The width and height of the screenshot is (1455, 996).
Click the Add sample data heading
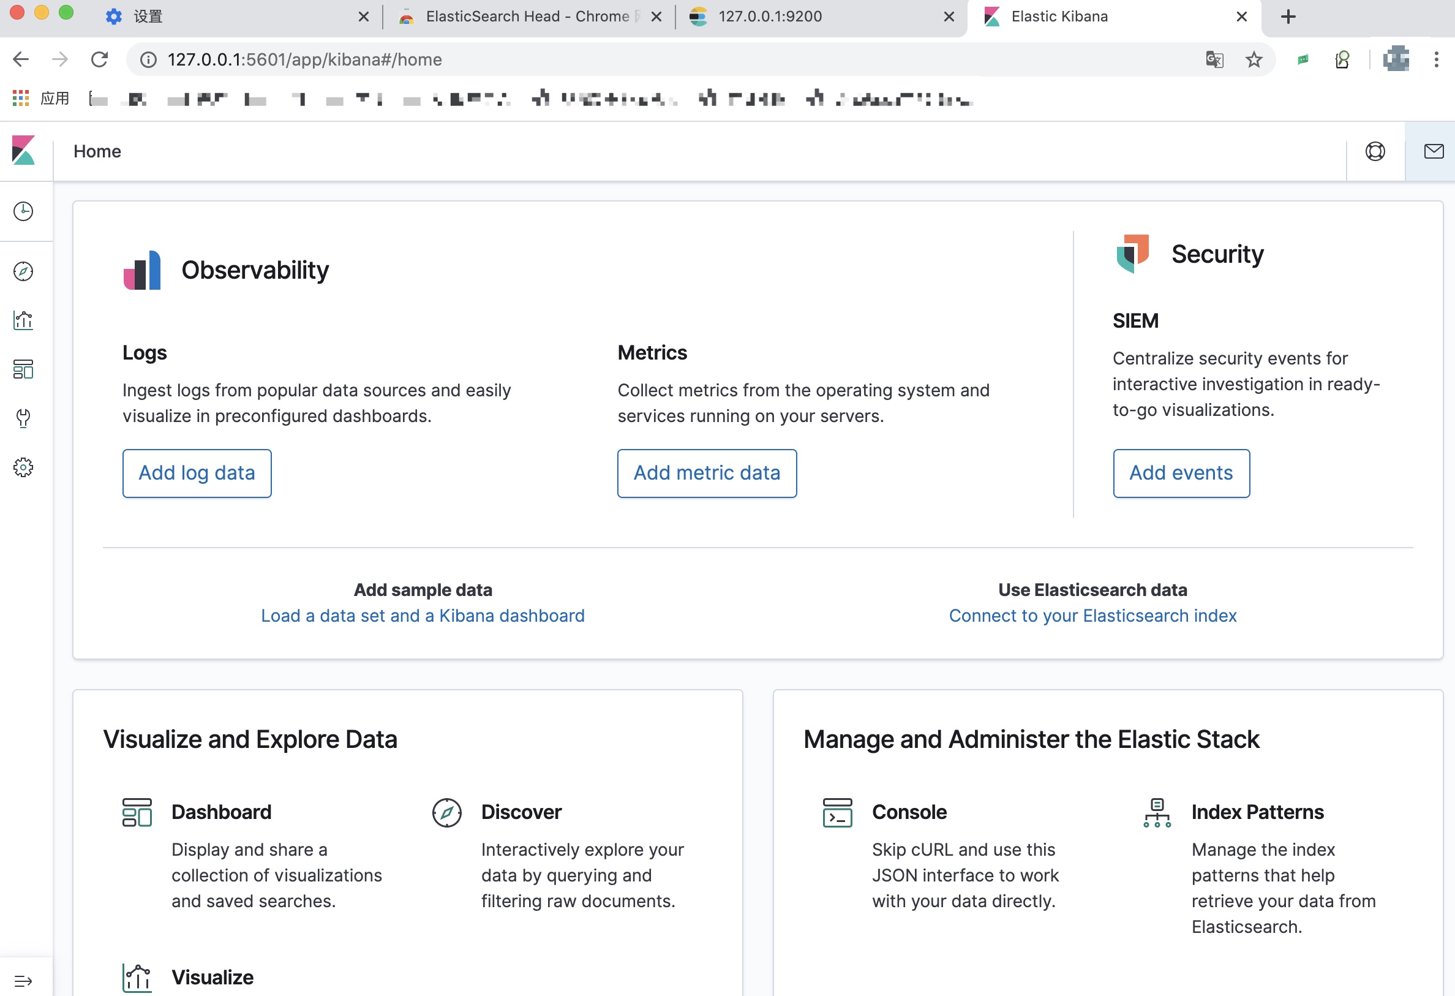(423, 590)
